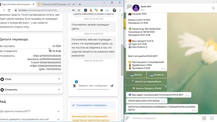
Task: Click the black X extension icon
Action: point(102,10)
